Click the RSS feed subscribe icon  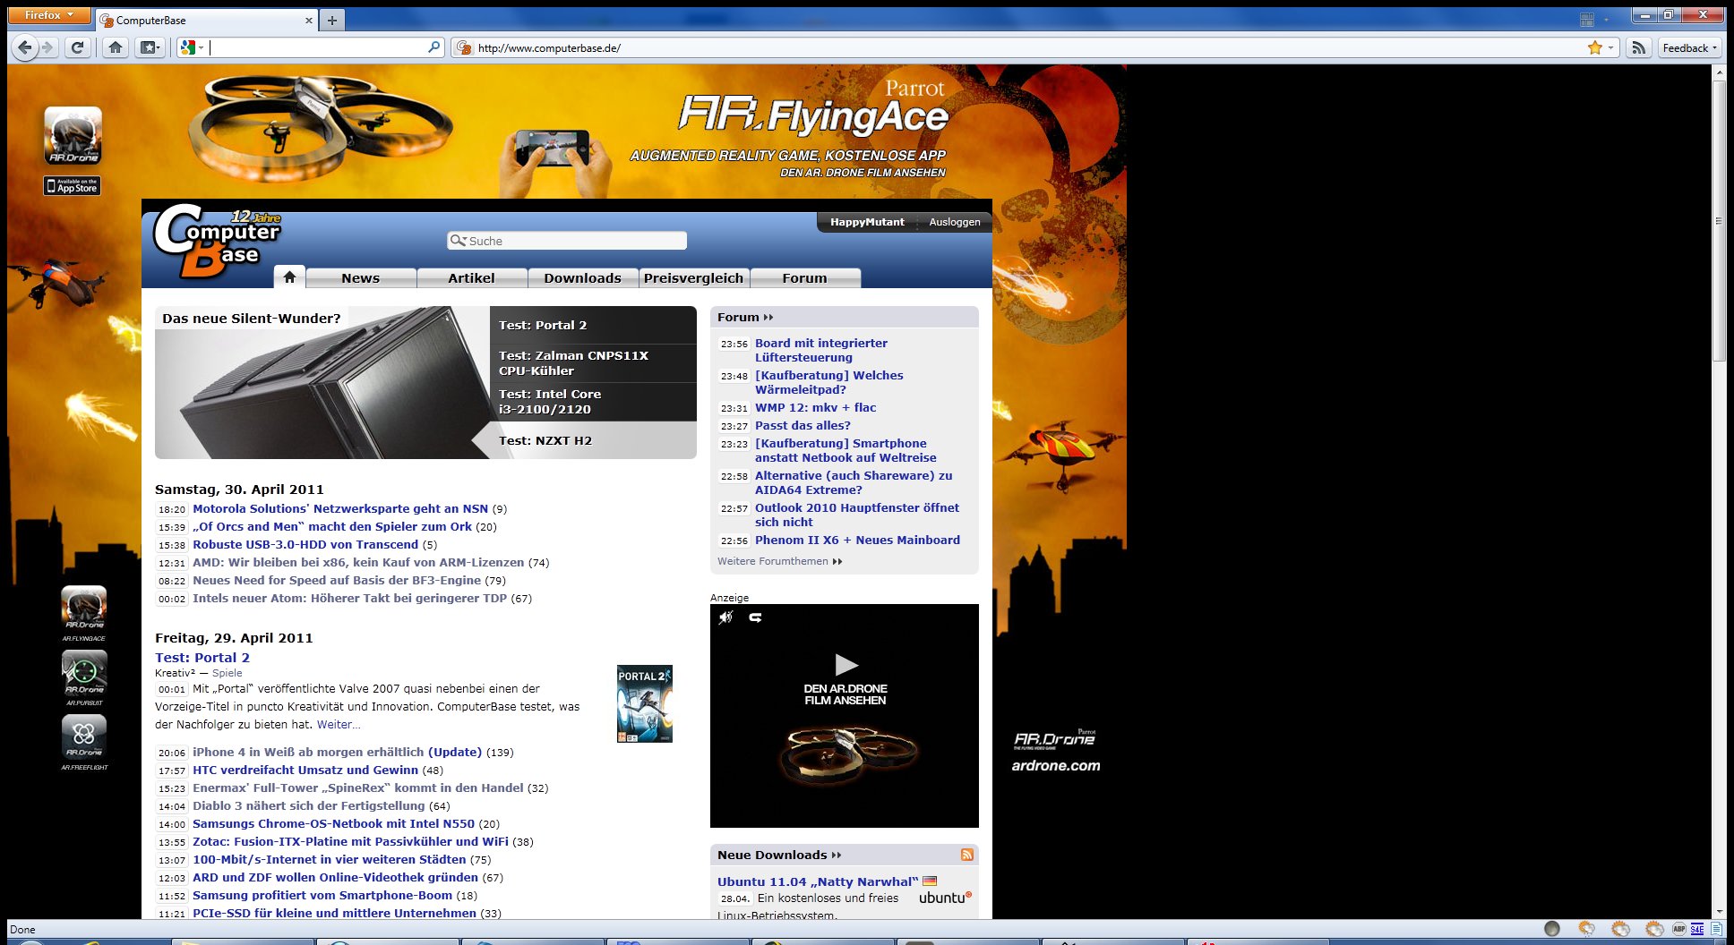[1638, 47]
